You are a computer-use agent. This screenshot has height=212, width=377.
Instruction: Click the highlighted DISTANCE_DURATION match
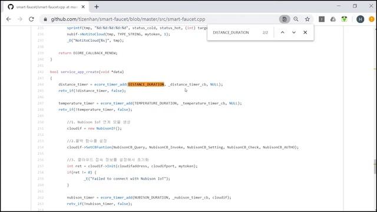pos(146,84)
